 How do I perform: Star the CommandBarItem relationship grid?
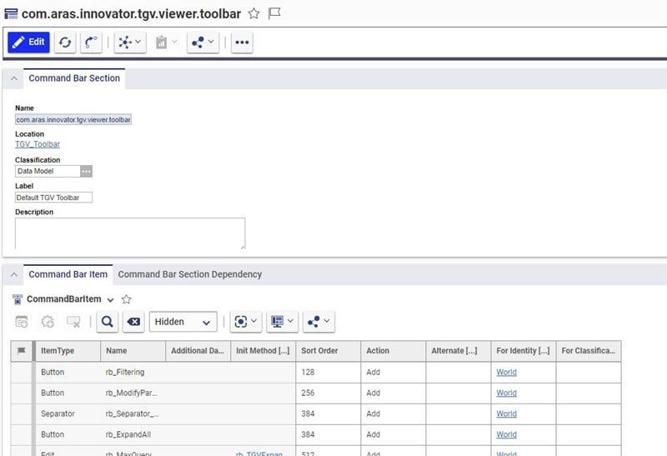[127, 299]
